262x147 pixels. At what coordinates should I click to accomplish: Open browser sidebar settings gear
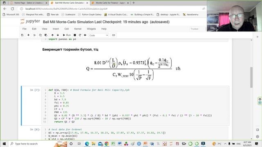click(x=257, y=136)
